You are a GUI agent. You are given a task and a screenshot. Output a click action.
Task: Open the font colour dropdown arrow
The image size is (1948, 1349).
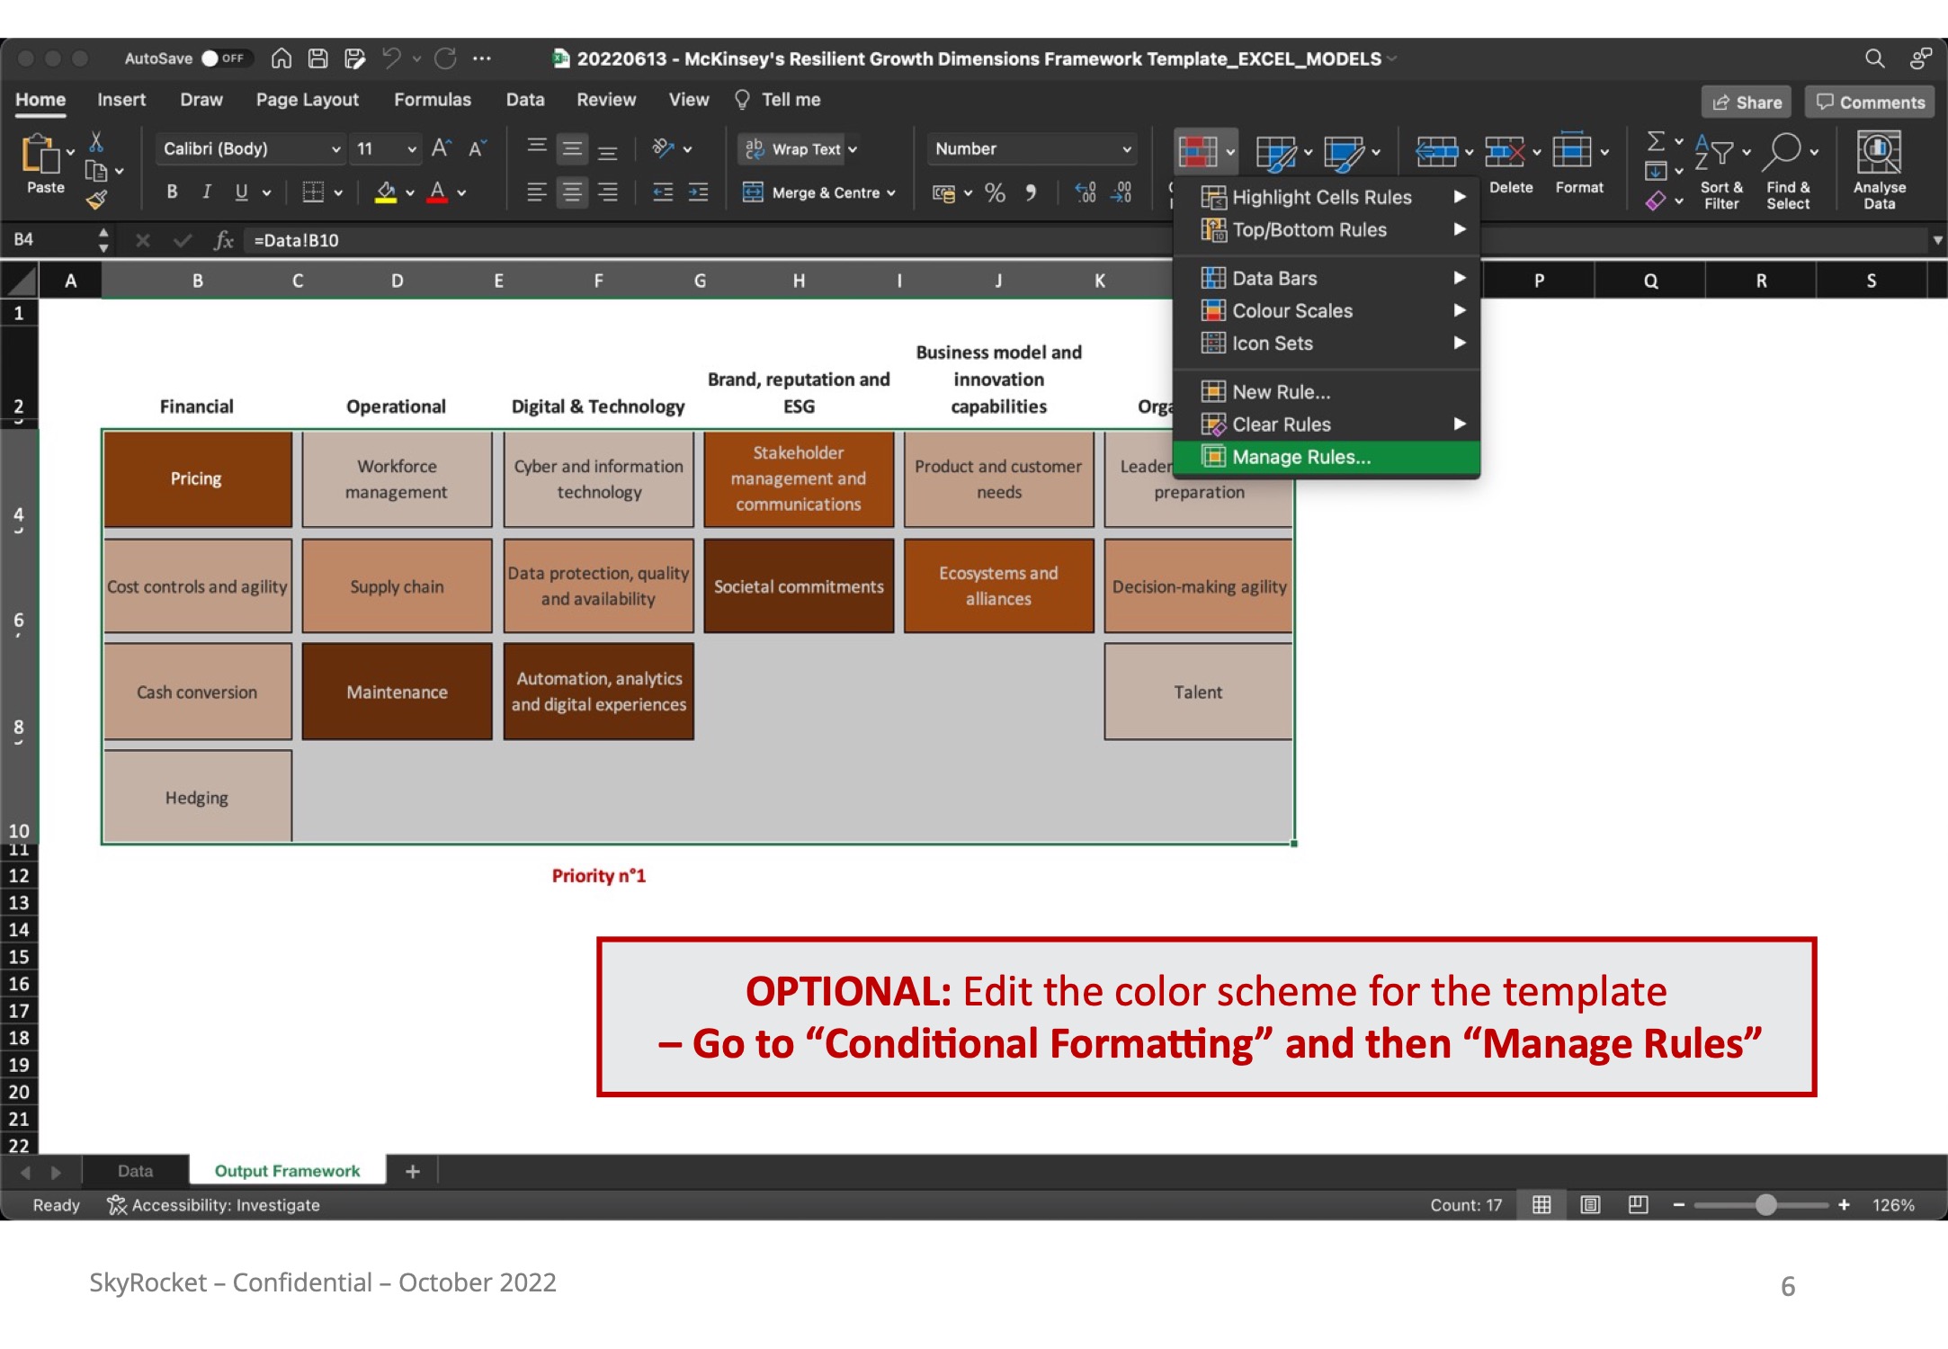461,192
